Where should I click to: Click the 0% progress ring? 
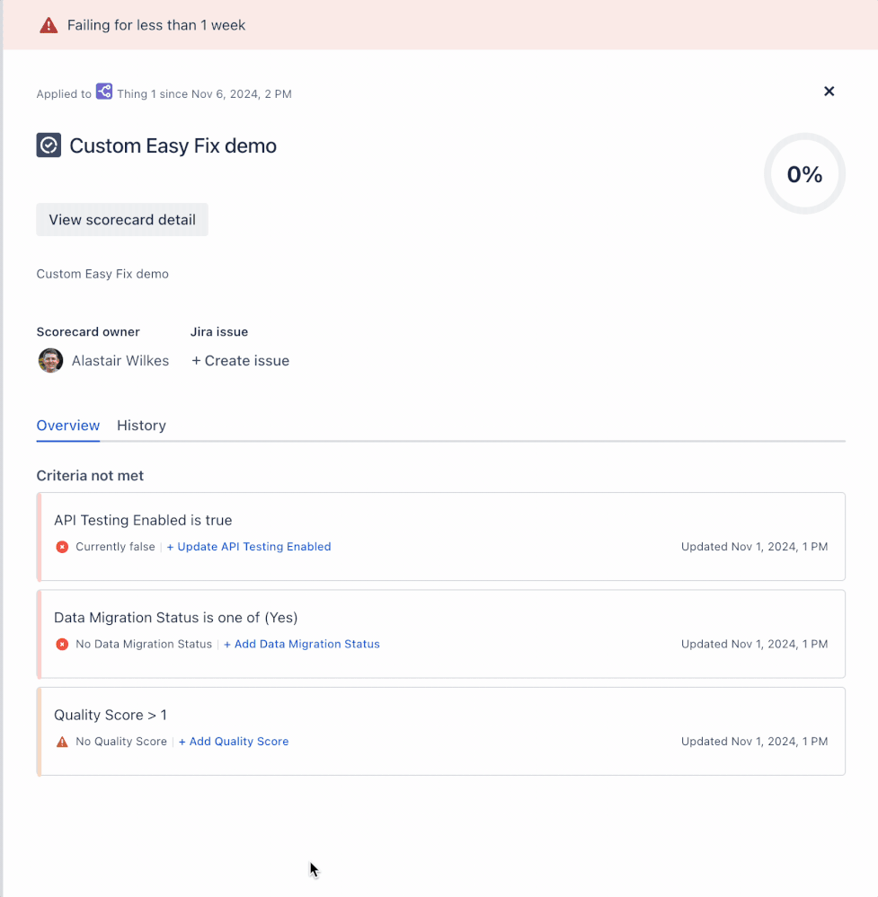click(x=803, y=173)
